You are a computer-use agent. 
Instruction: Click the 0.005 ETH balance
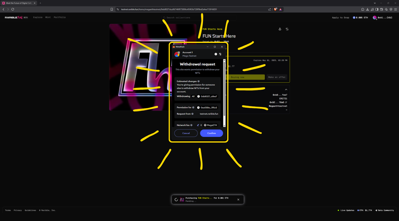coord(360,18)
